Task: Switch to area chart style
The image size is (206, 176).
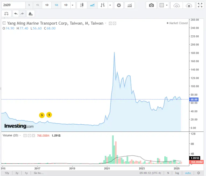Action: (92, 5)
